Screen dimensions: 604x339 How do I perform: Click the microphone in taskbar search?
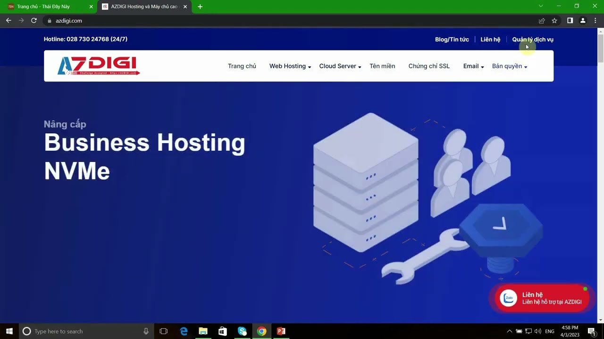click(146, 331)
